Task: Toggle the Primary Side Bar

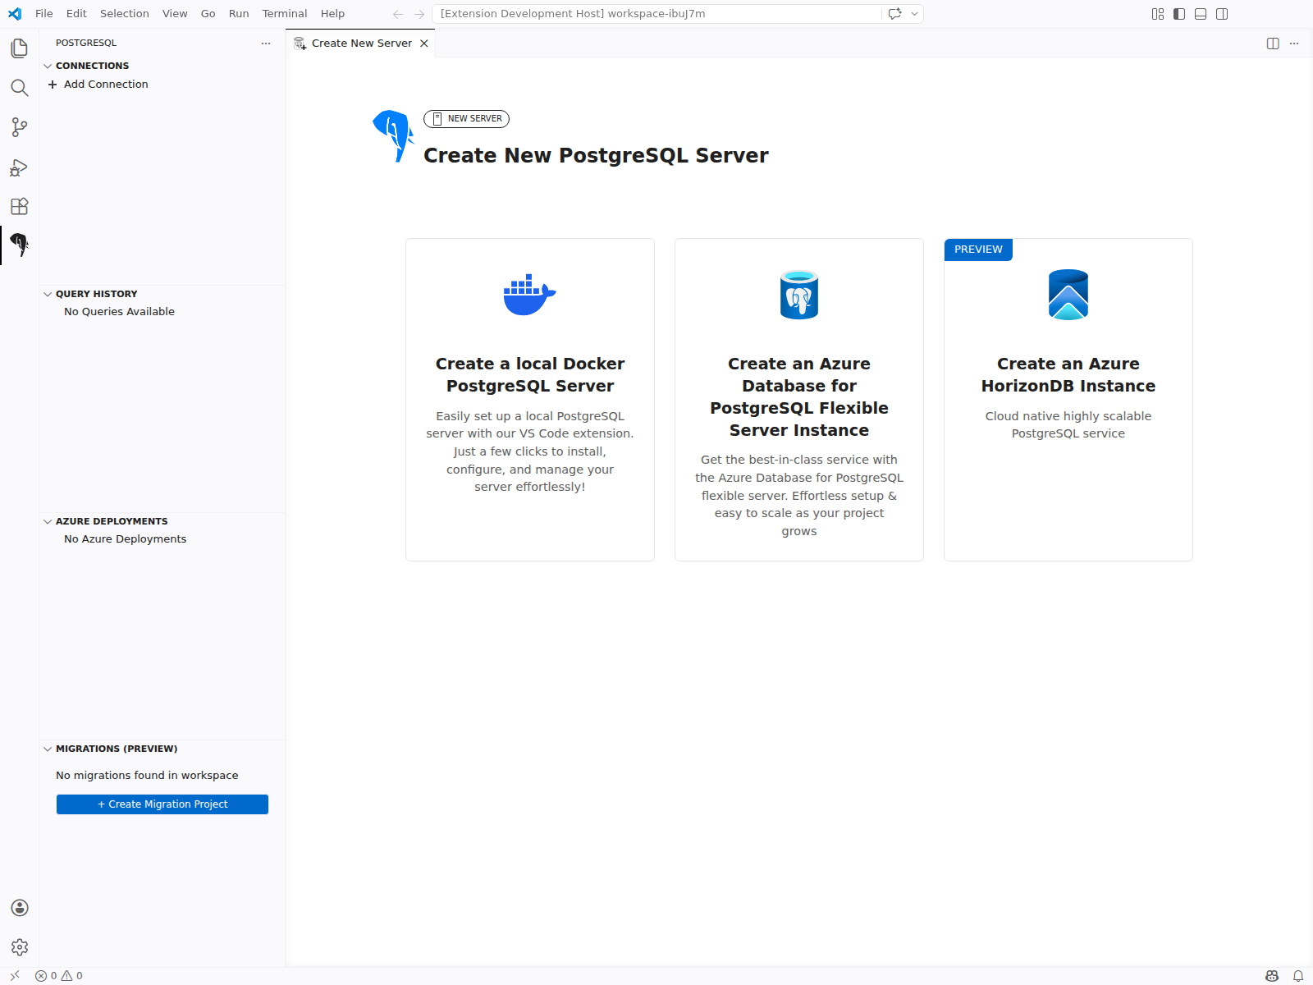Action: click(1179, 14)
